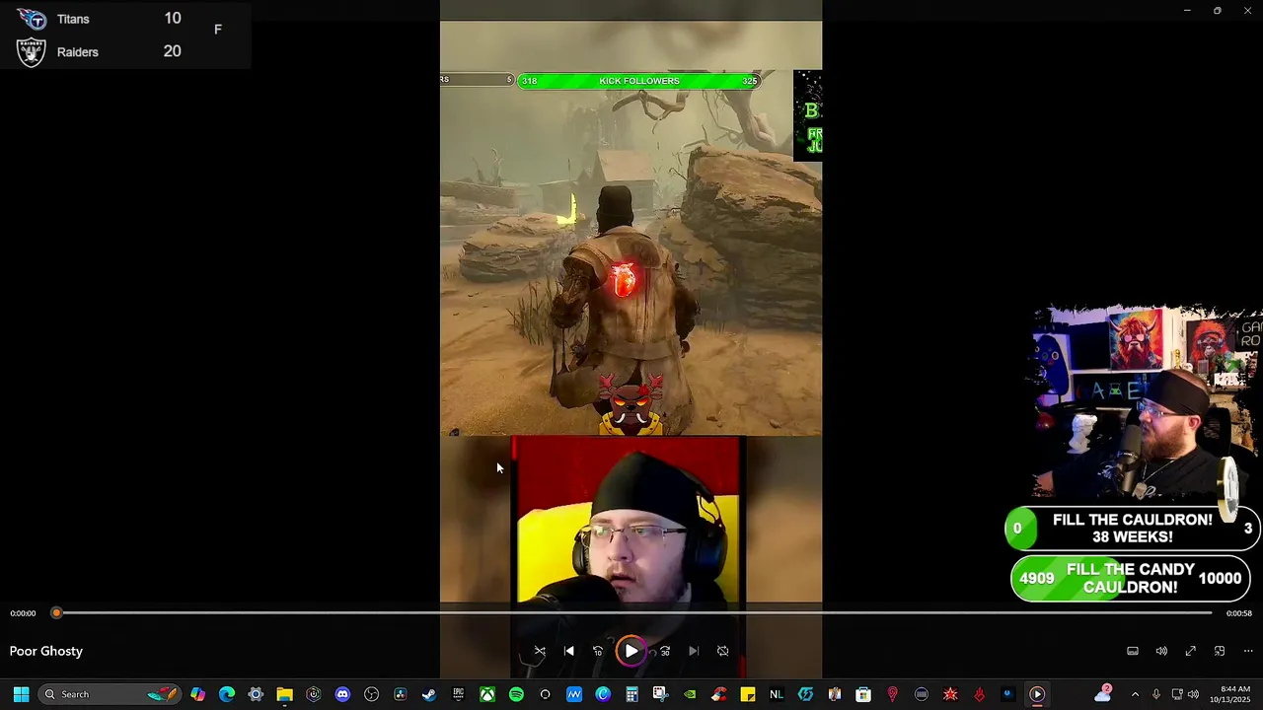Go to the previous track
Screen dimensions: 1263x710
coord(568,651)
